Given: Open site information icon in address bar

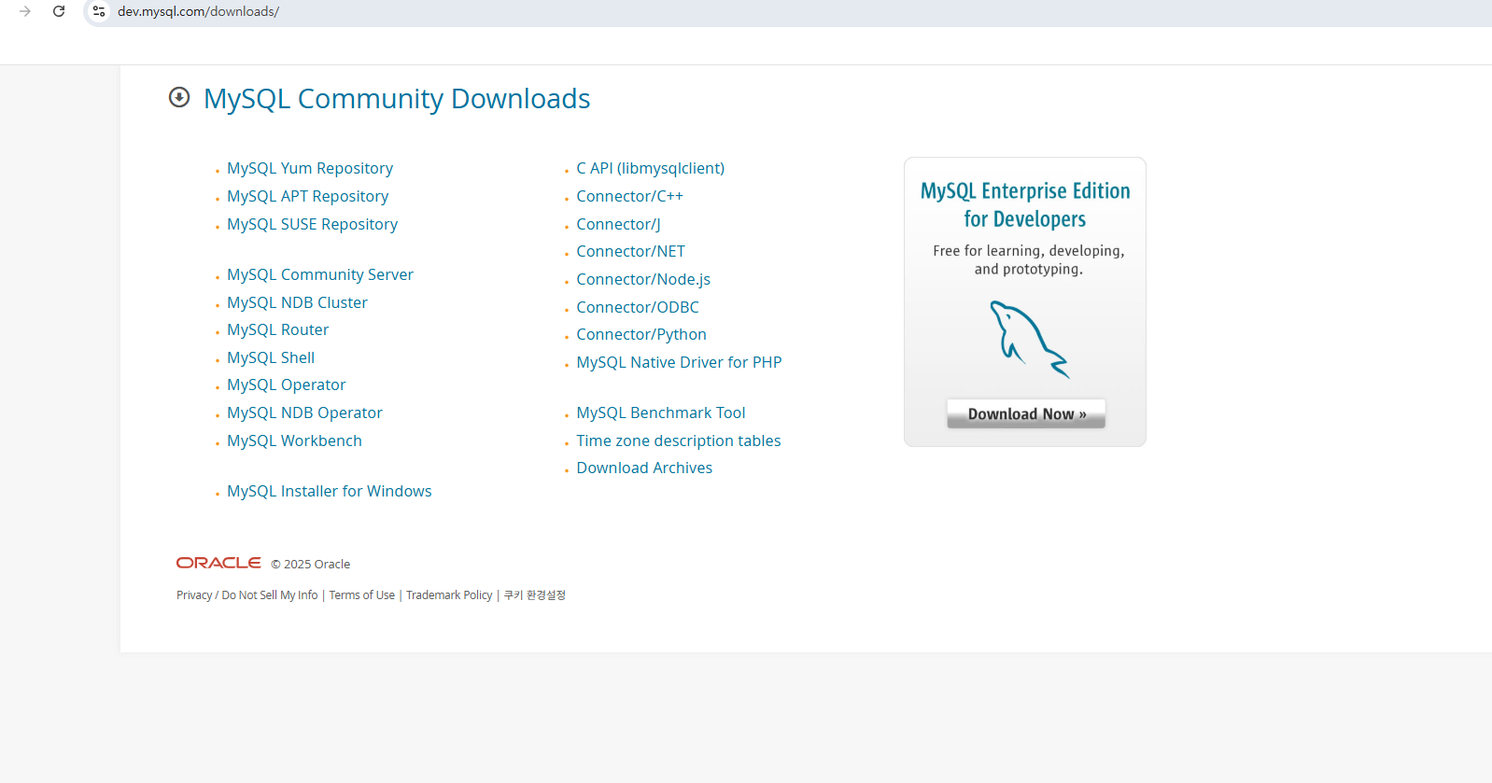Looking at the screenshot, I should [x=99, y=11].
